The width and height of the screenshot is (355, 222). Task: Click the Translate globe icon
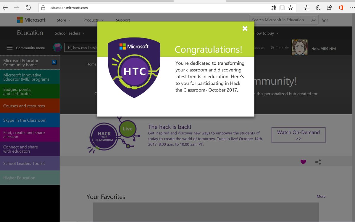272,48
